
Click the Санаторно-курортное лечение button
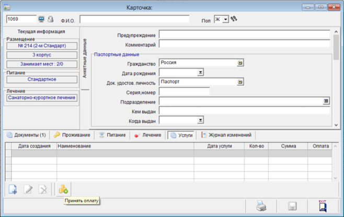[41, 97]
